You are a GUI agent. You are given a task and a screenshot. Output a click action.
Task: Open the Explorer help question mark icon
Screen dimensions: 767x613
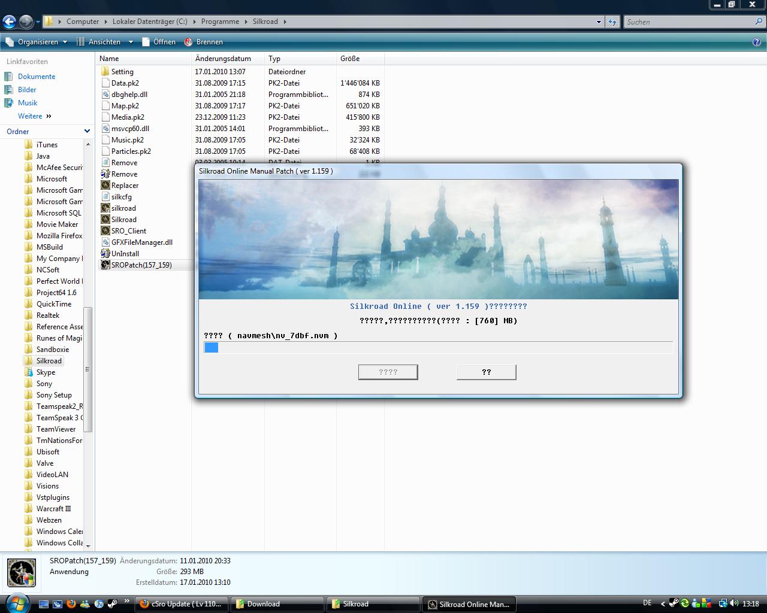click(756, 42)
